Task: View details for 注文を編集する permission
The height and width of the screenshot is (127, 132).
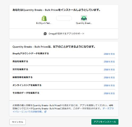Action: click(x=109, y=70)
